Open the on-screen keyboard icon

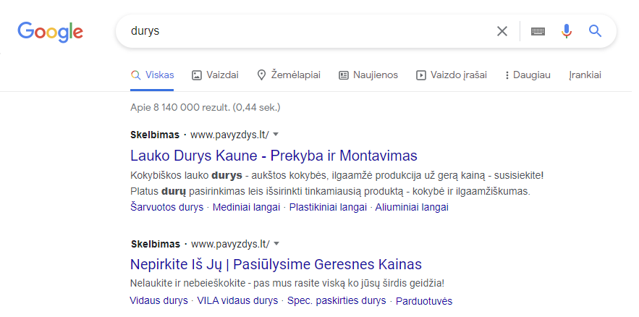[538, 31]
